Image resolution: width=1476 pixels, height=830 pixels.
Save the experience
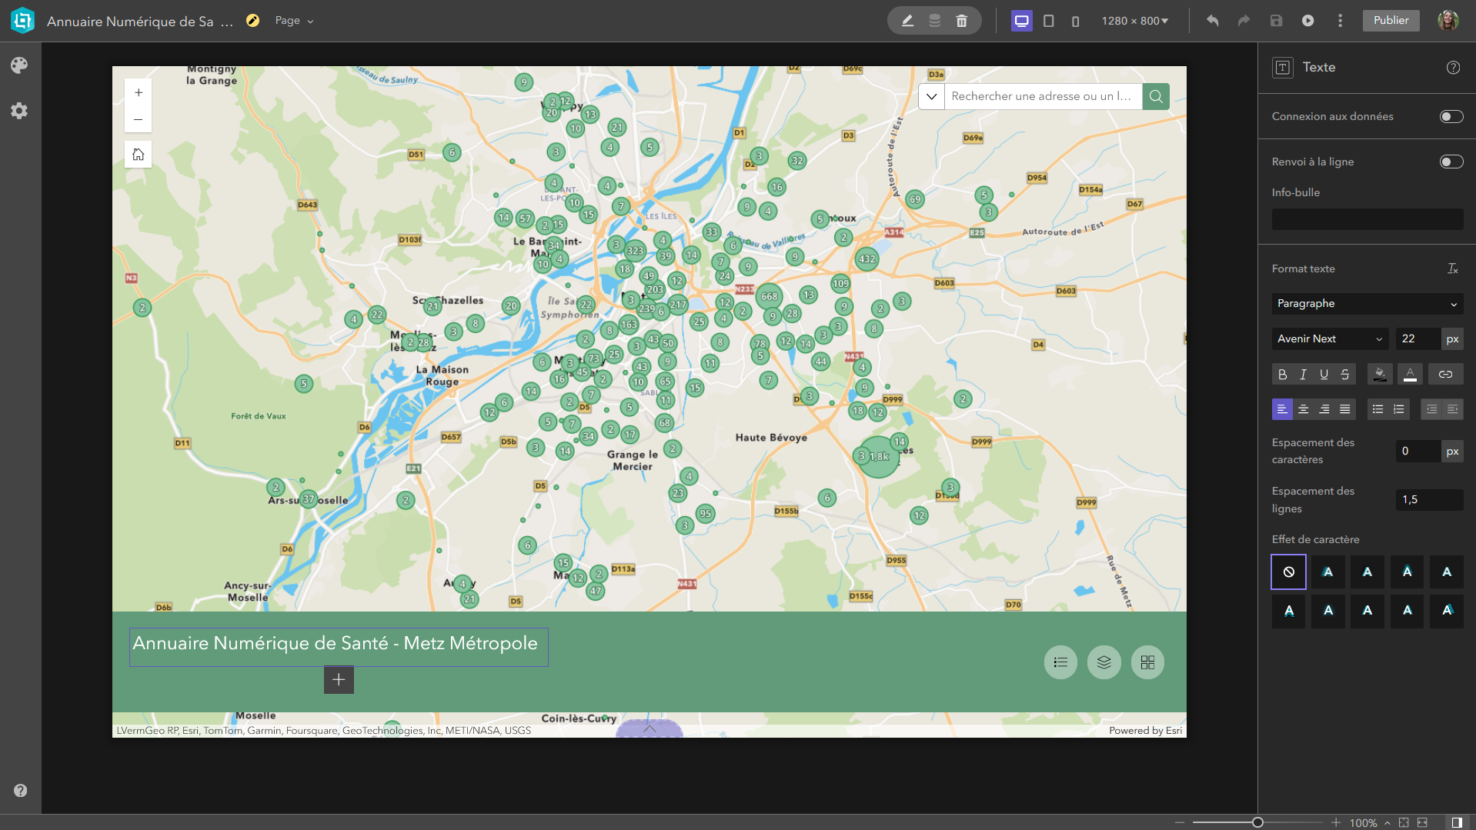click(x=1276, y=21)
